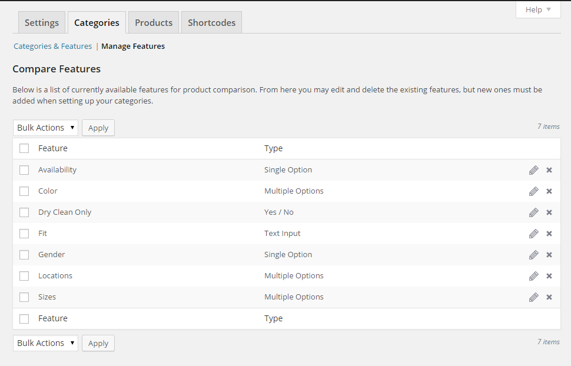The width and height of the screenshot is (571, 366).
Task: Check the select-all box in the table header
Action: (x=24, y=148)
